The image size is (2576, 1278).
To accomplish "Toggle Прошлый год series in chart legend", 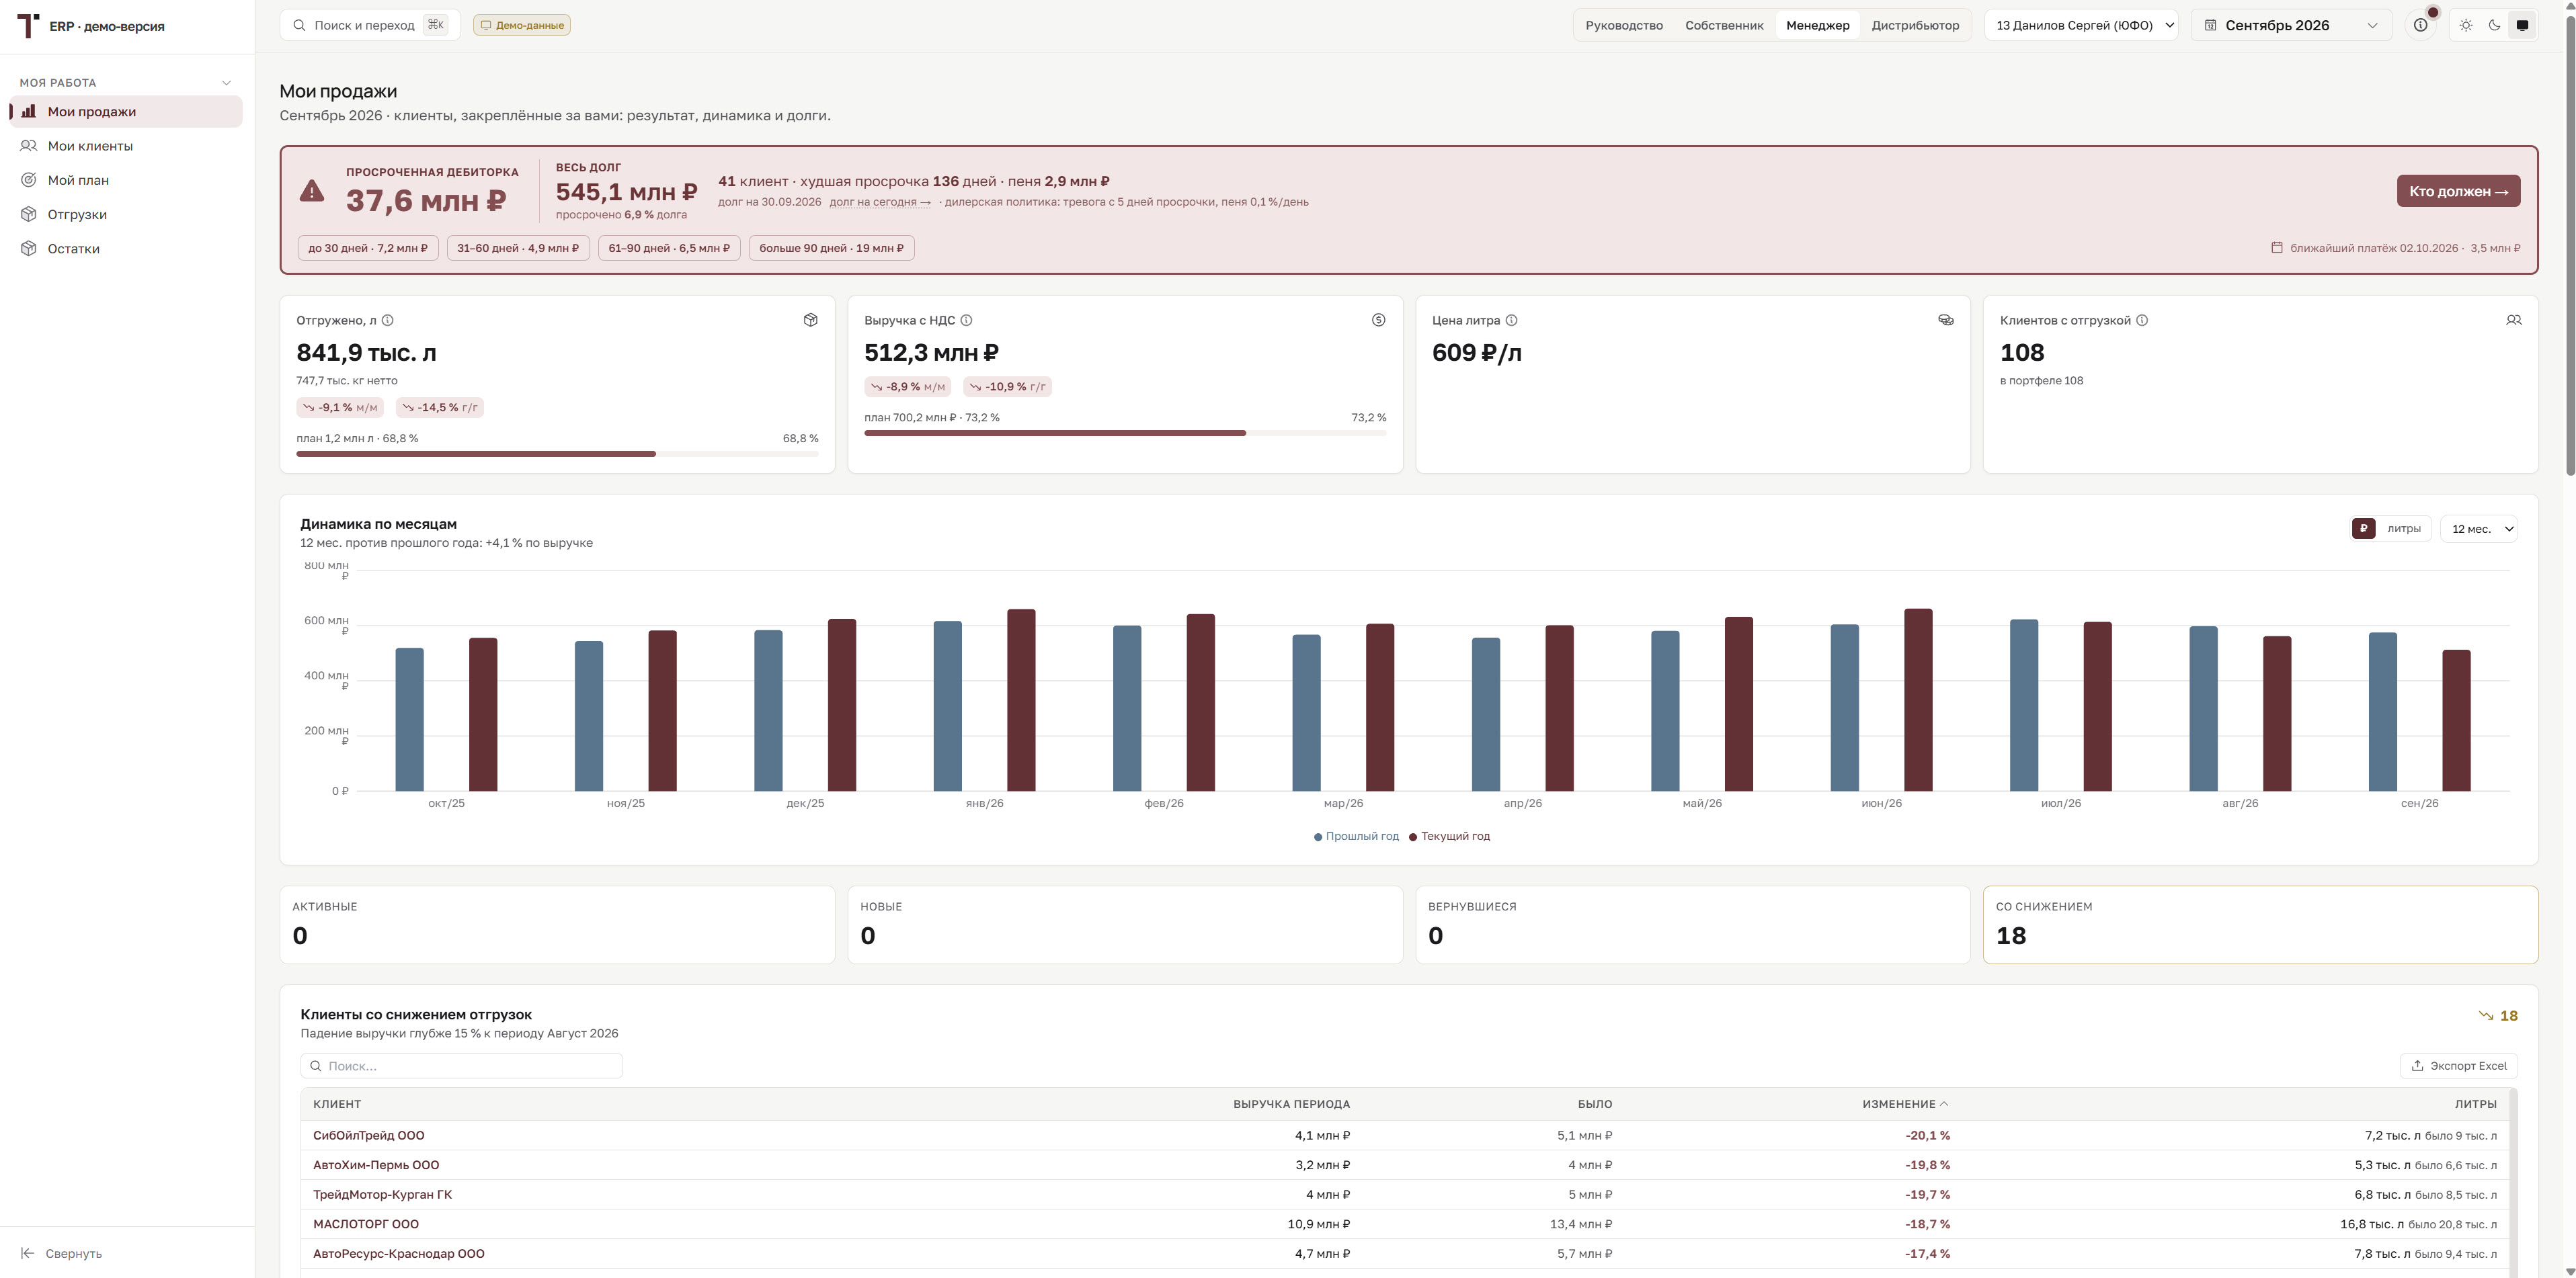I will pyautogui.click(x=1356, y=837).
